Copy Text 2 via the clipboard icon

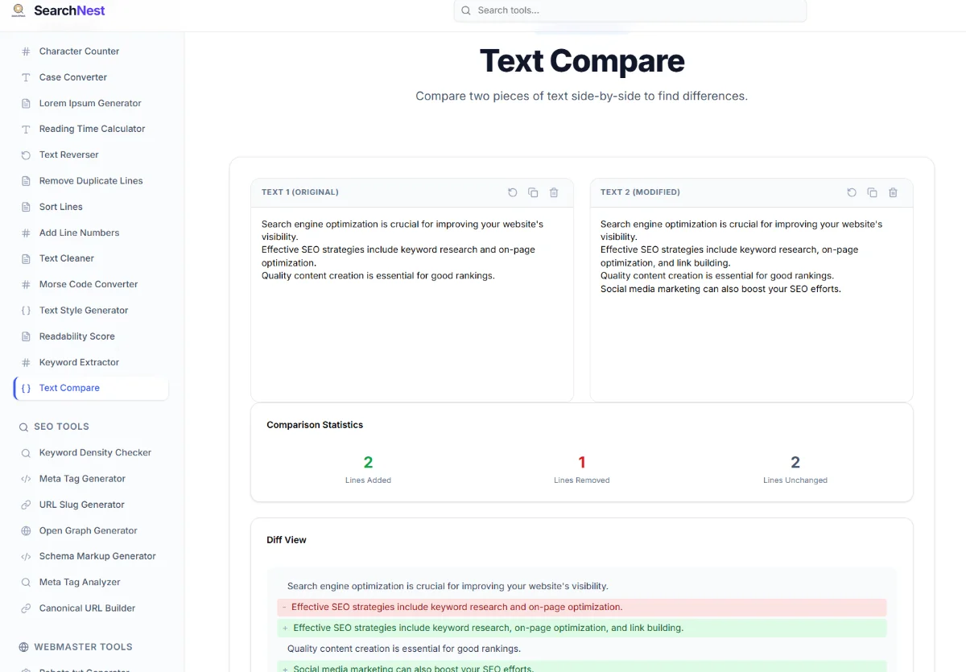(873, 192)
